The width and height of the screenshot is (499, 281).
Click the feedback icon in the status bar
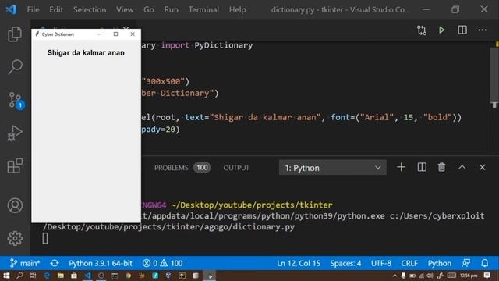click(466, 263)
